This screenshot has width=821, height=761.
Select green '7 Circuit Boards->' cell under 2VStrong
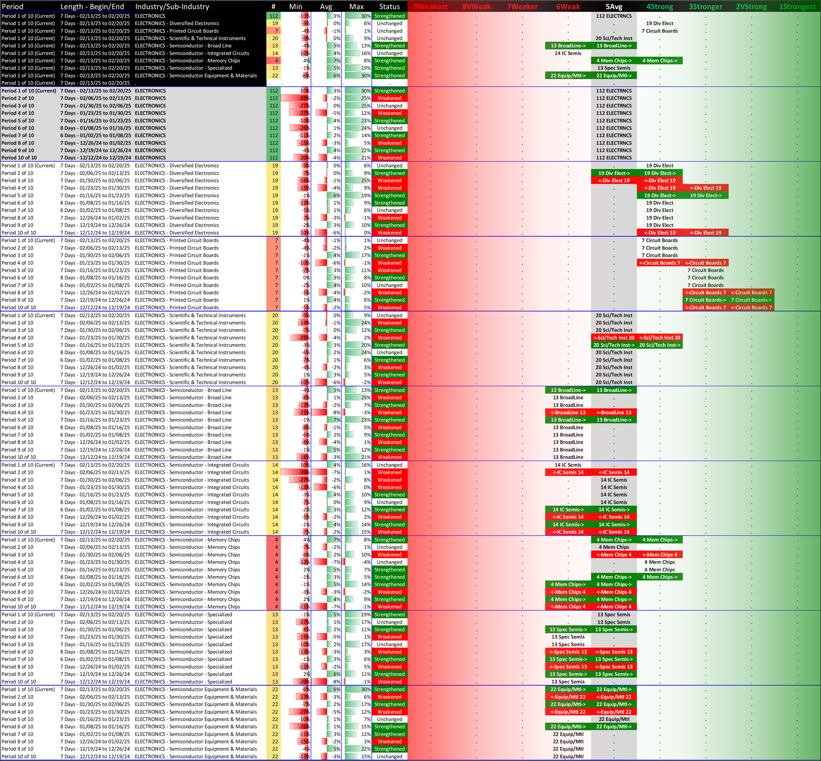click(x=751, y=300)
